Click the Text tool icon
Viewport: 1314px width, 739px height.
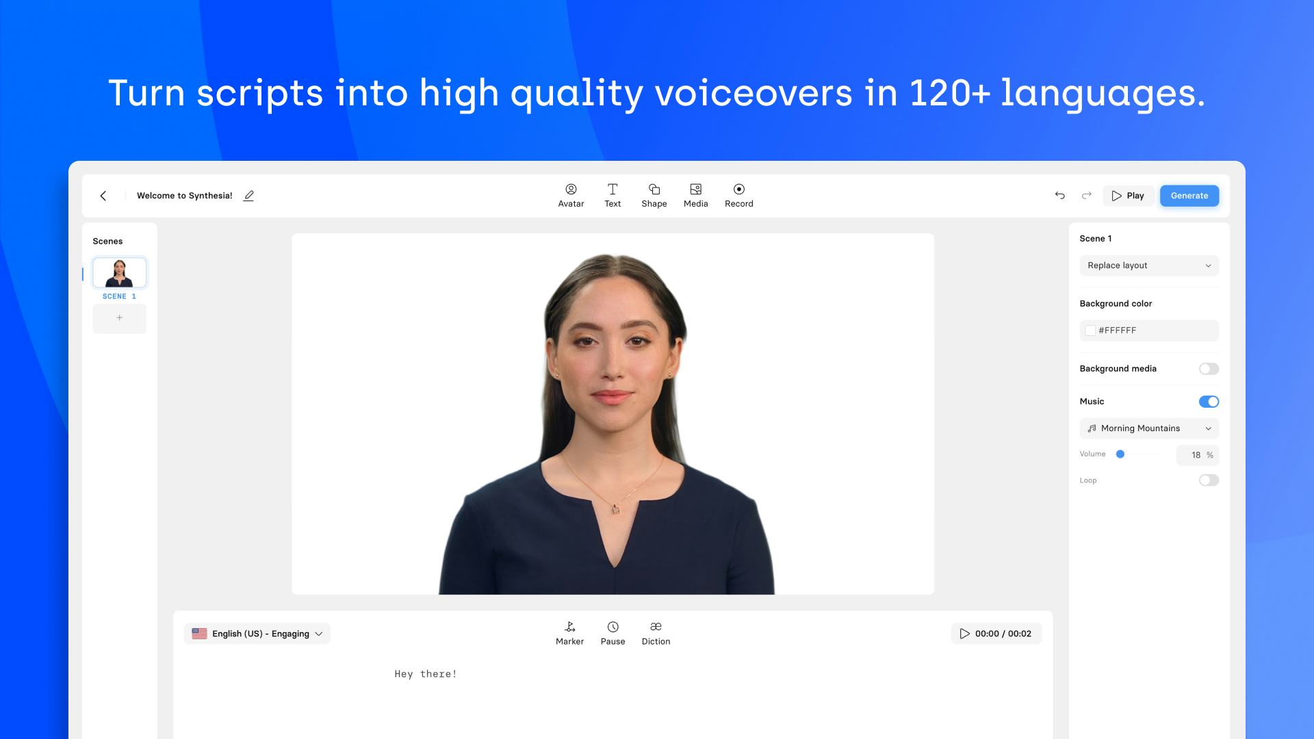pyautogui.click(x=612, y=195)
